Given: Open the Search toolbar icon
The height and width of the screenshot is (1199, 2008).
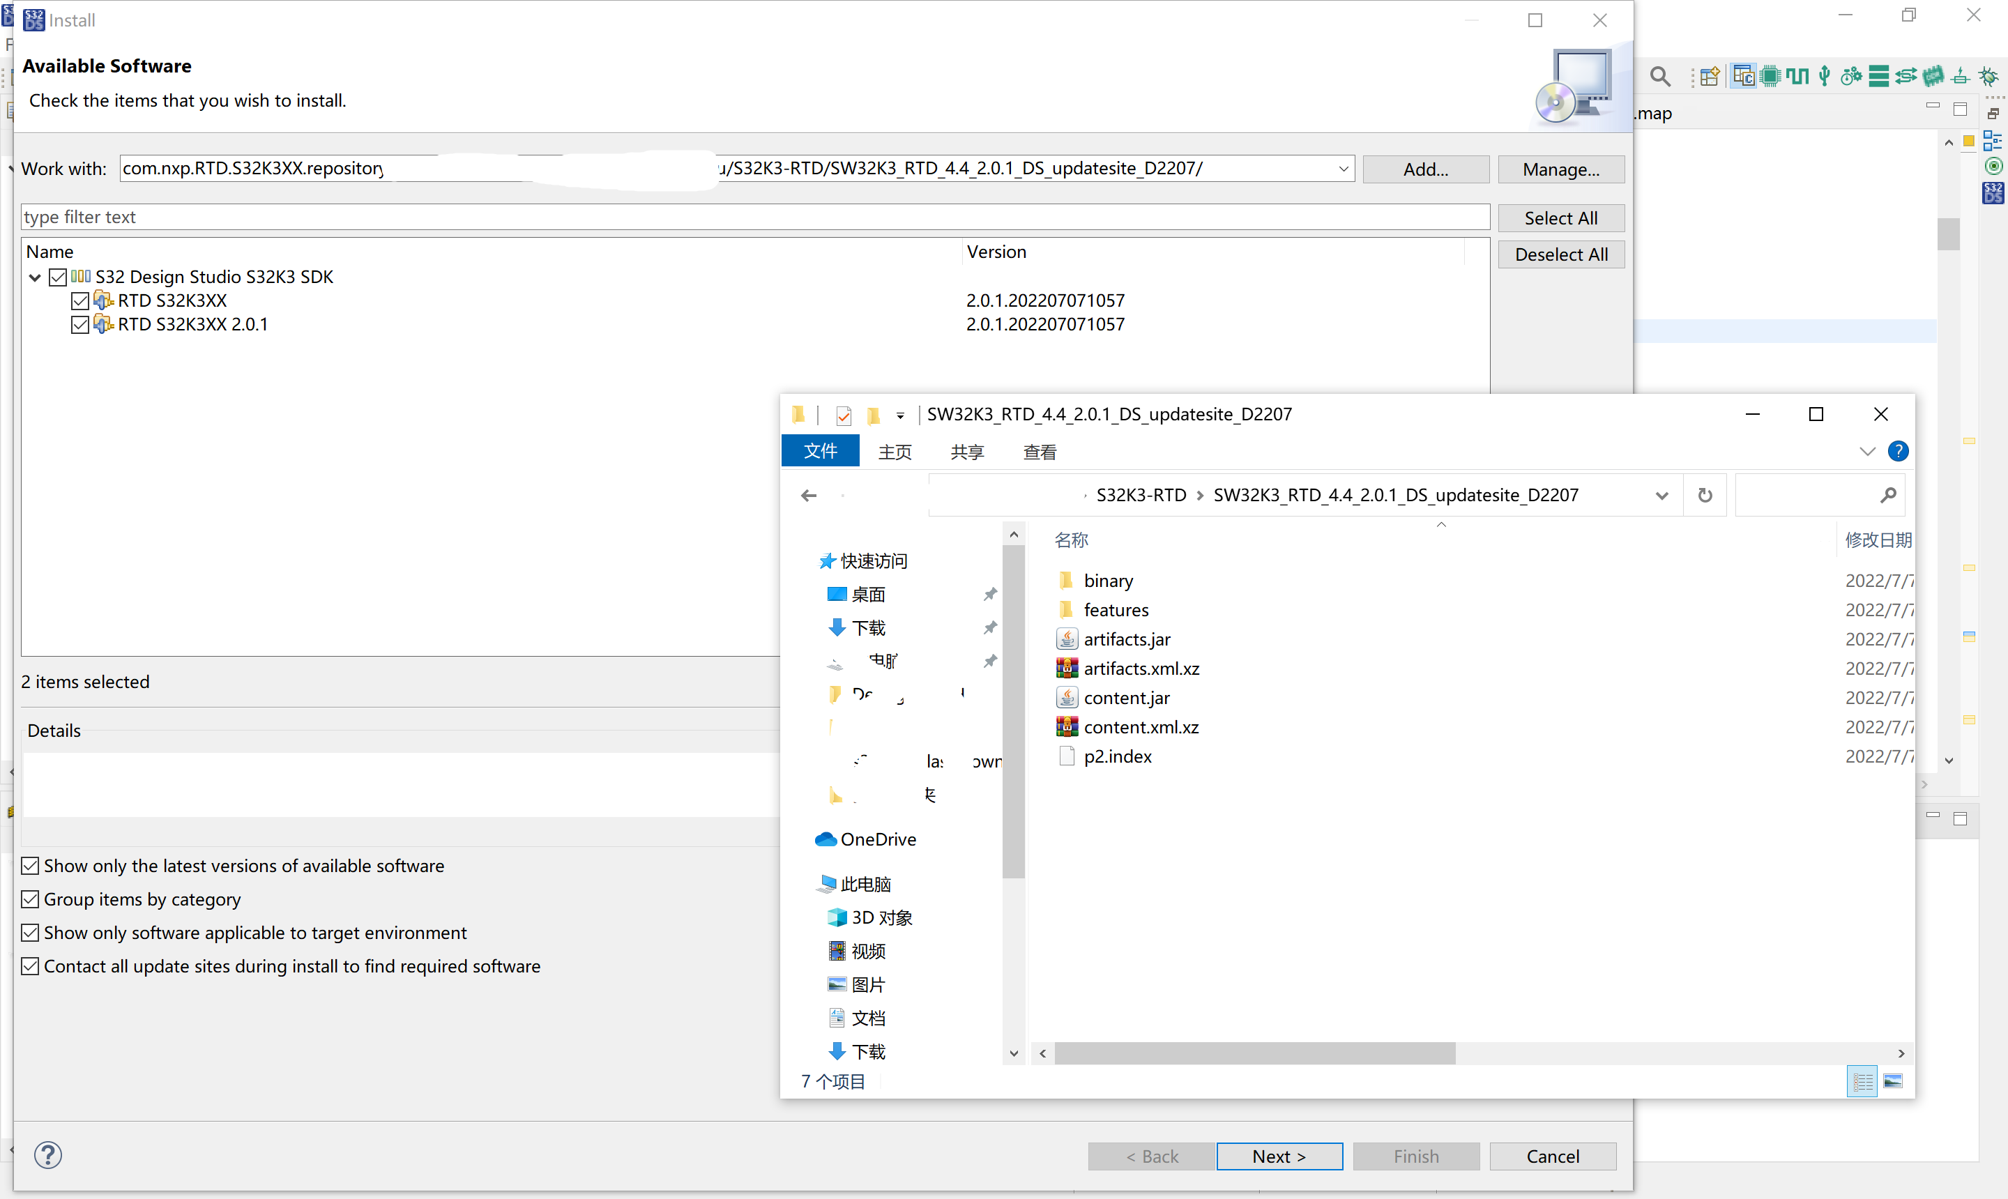Looking at the screenshot, I should click(1659, 76).
